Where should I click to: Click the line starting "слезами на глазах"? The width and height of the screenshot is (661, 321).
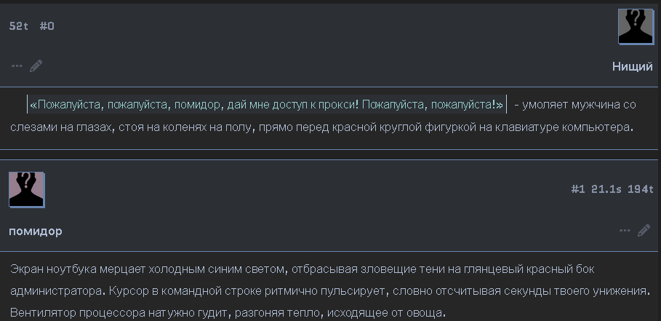tap(322, 127)
